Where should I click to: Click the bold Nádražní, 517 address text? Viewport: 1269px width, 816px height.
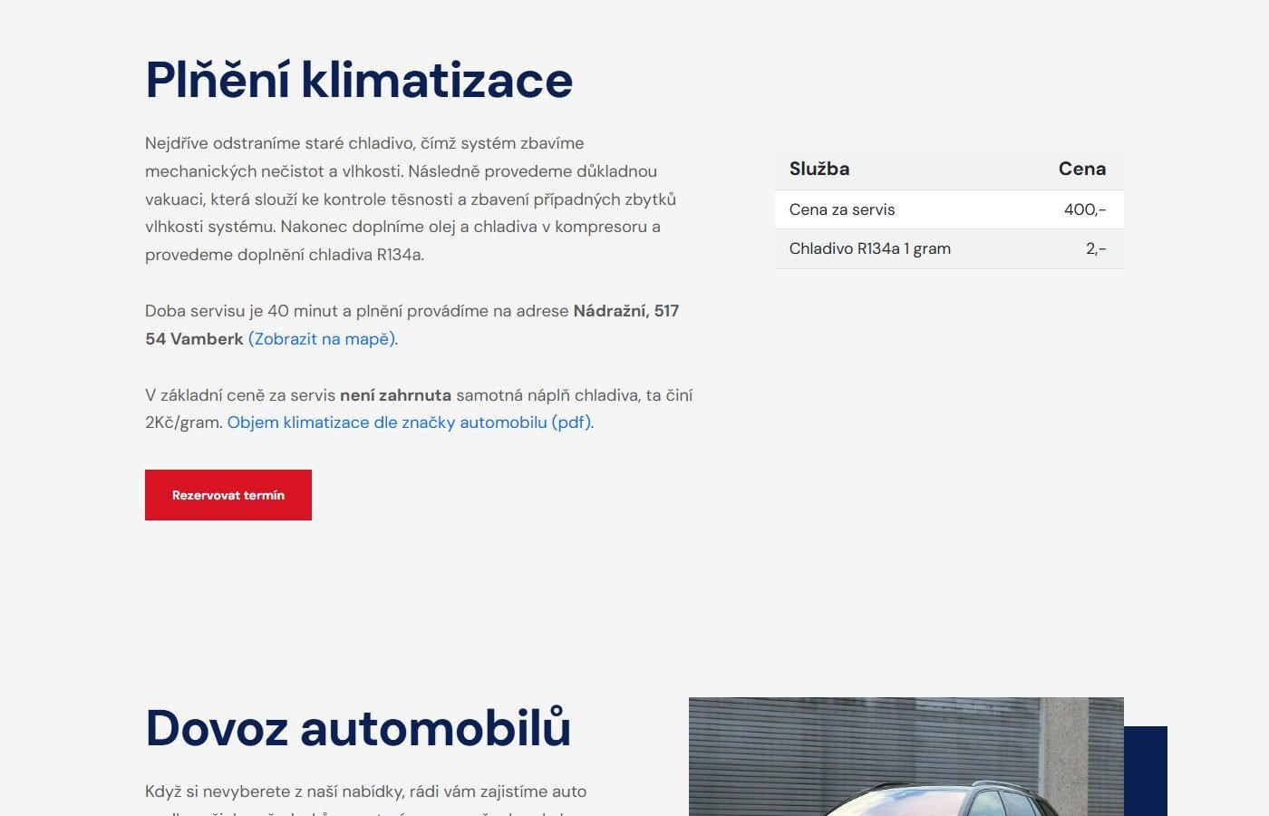[x=625, y=311]
